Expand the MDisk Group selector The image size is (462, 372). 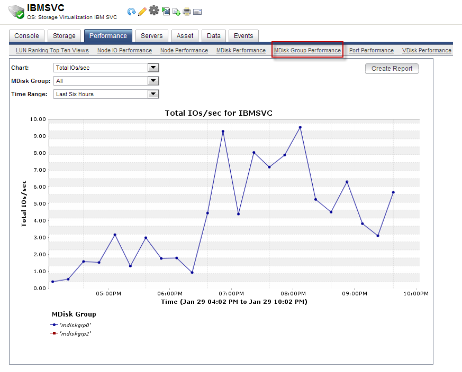[x=153, y=80]
